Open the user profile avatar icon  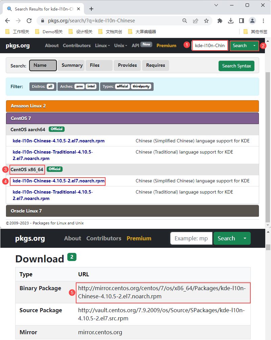pyautogui.click(x=252, y=21)
